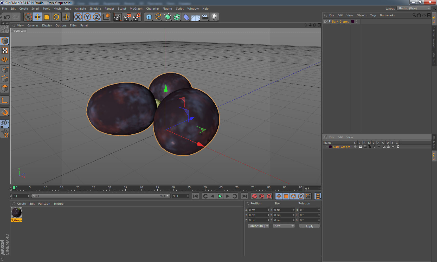Viewport: 437px width, 262px height.
Task: Play the animation forward
Action: (220, 196)
